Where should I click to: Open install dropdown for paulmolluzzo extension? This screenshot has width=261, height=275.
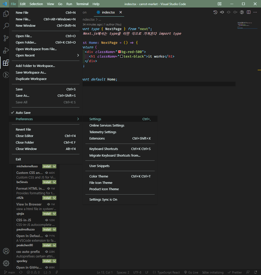pos(54,229)
